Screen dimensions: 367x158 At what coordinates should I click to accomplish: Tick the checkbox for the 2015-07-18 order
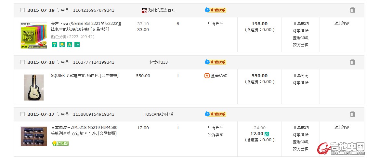click(x=22, y=62)
